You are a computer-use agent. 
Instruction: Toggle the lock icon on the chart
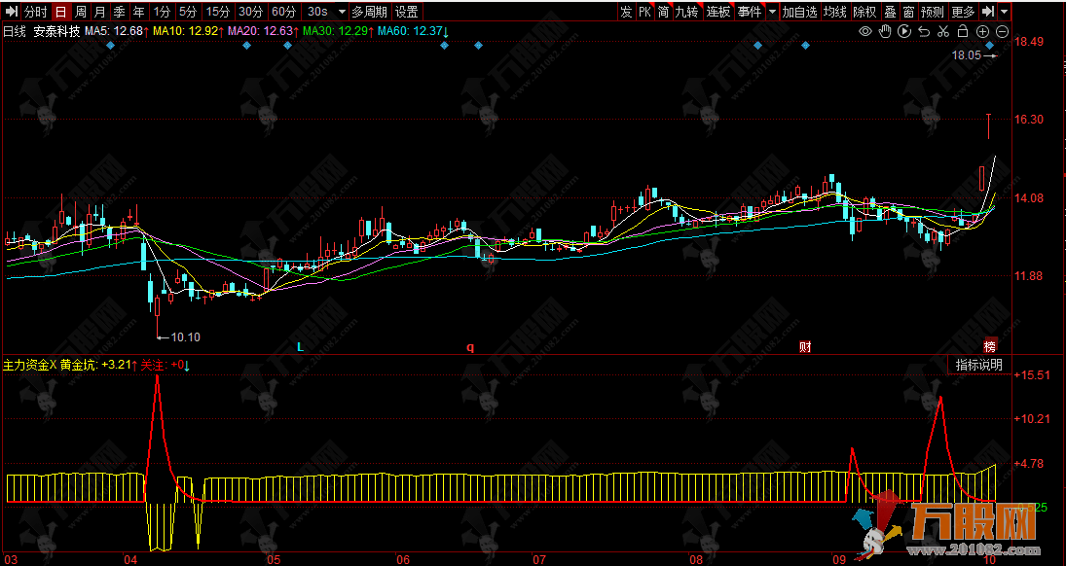964,32
